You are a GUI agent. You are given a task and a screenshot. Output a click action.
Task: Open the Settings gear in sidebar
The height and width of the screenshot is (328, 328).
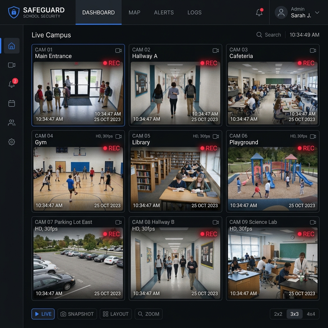[x=12, y=142]
